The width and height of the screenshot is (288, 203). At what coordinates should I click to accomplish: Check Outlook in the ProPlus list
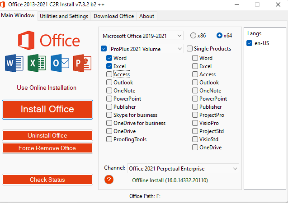coord(109,83)
